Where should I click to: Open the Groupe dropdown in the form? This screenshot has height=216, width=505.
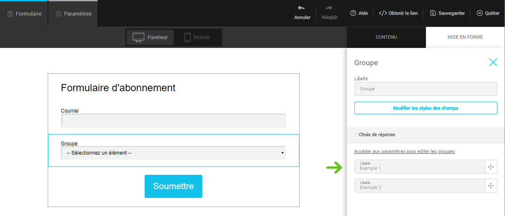[173, 153]
